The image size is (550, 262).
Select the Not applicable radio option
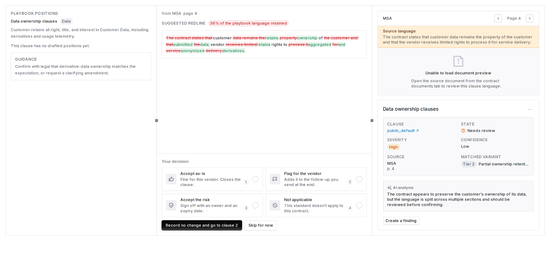[359, 206]
